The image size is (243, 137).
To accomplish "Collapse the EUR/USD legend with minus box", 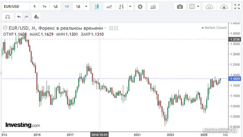I will coord(5,28).
